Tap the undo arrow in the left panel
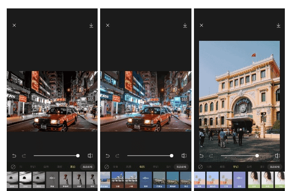Image resolution: width=292 pixels, height=191 pixels. point(14,156)
